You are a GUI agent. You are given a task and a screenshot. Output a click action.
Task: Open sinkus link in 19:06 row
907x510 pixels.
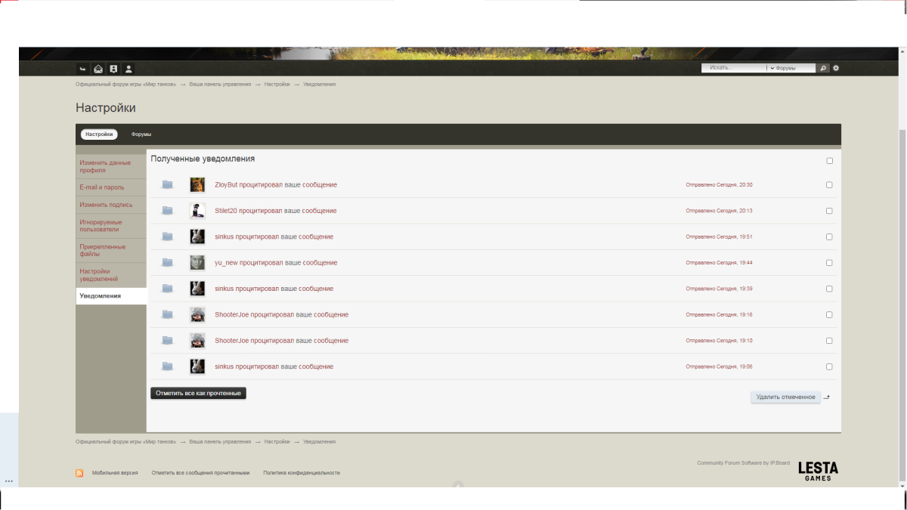click(224, 366)
